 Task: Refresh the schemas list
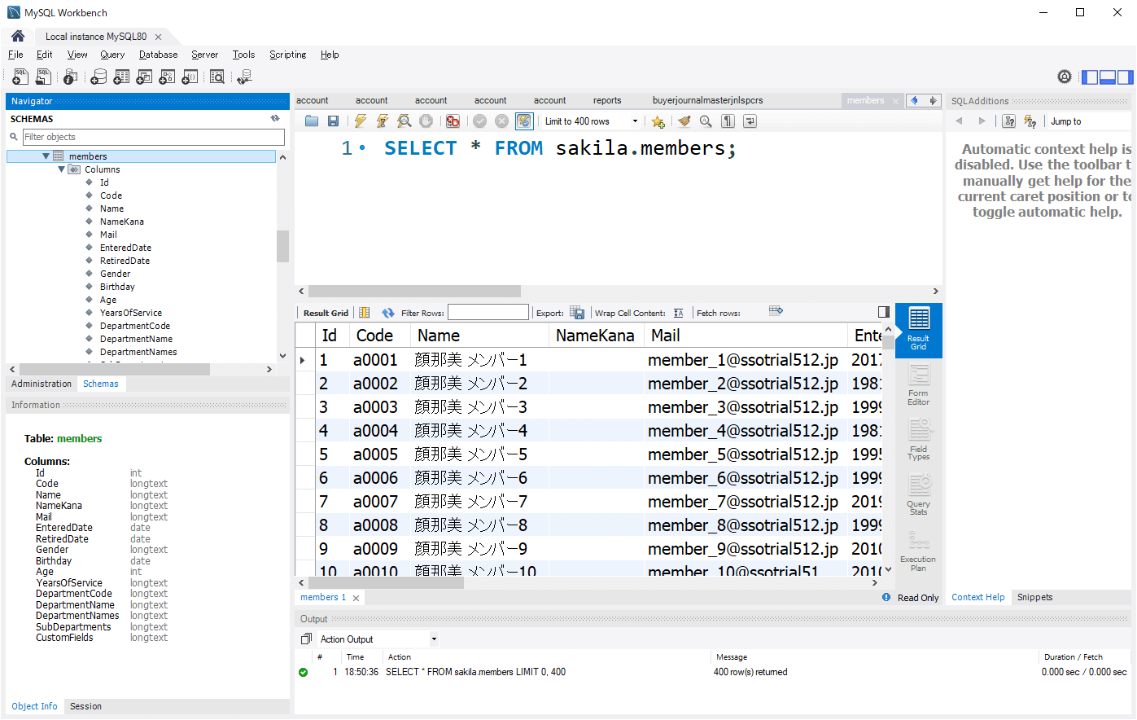pos(275,119)
